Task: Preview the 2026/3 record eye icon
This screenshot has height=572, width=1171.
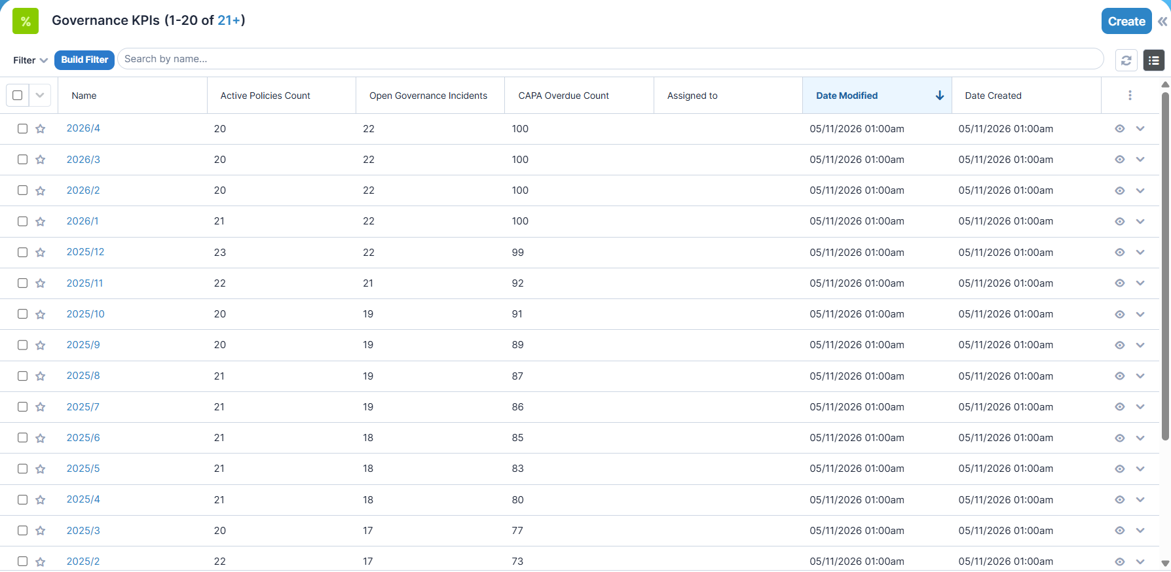Action: click(x=1120, y=160)
